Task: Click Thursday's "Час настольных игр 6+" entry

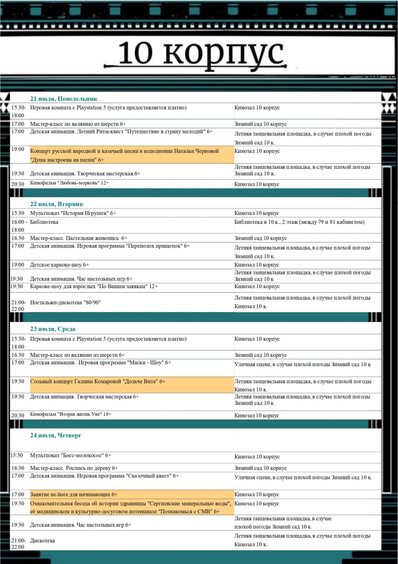Action: click(81, 525)
